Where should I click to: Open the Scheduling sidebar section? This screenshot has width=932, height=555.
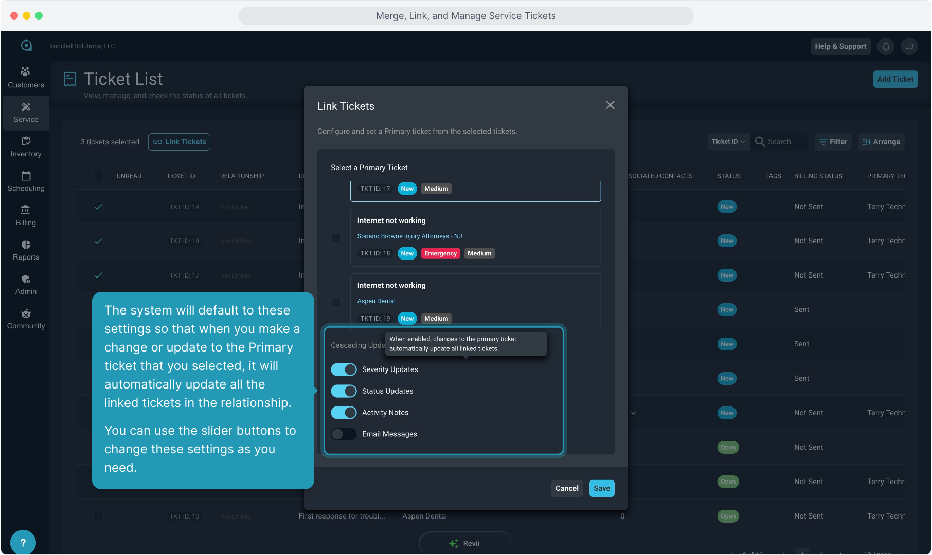26,181
